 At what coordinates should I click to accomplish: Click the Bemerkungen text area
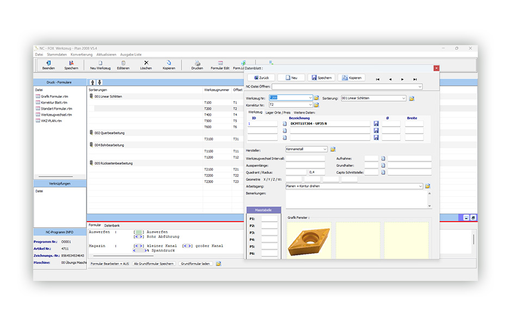pyautogui.click(x=357, y=199)
